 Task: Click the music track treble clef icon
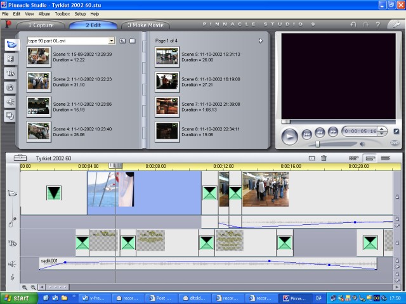click(12, 277)
